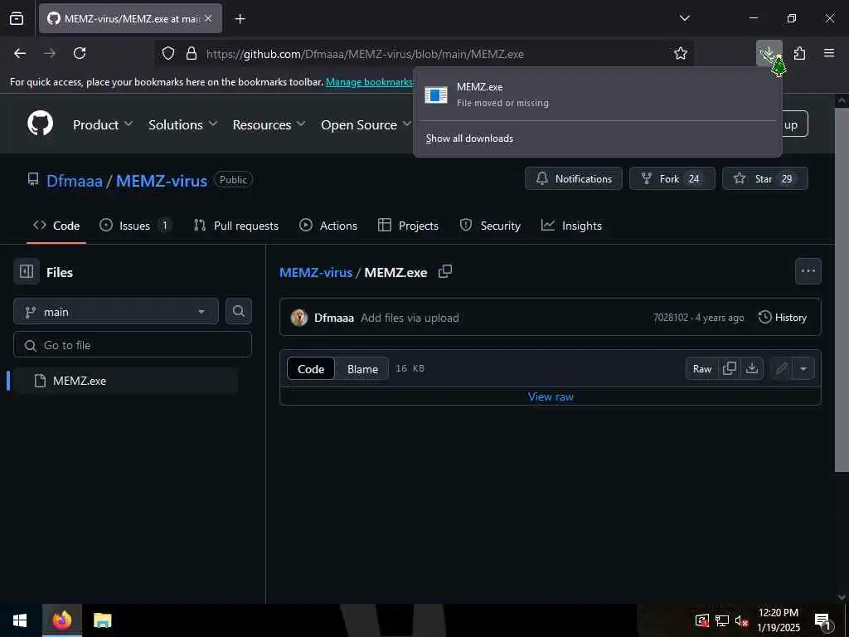Switch to the Actions tab

328,226
